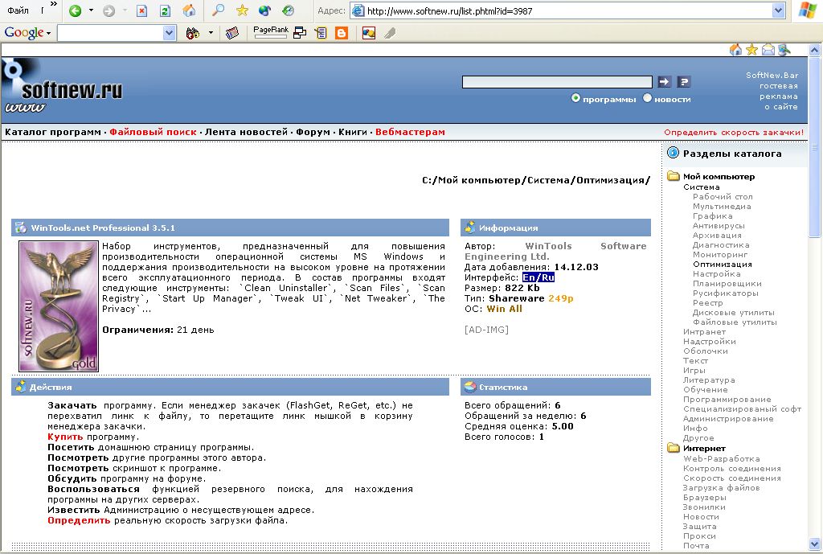Click the site's envelope mail icon
Image resolution: width=823 pixels, height=554 pixels.
click(768, 50)
